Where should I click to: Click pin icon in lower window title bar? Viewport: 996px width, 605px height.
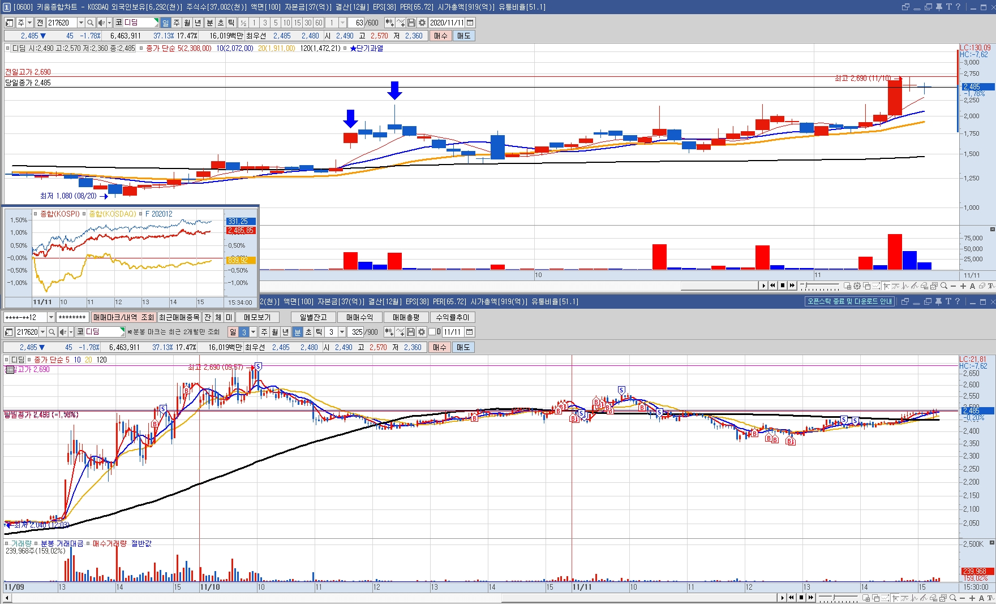[938, 301]
